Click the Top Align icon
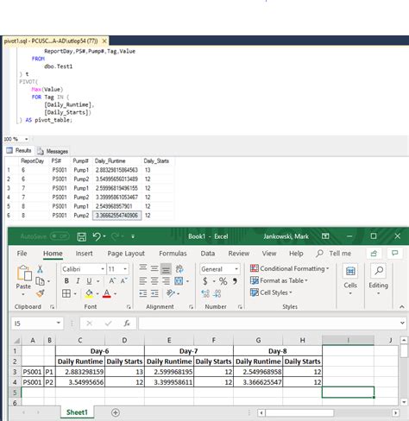409x421 pixels. click(x=143, y=268)
